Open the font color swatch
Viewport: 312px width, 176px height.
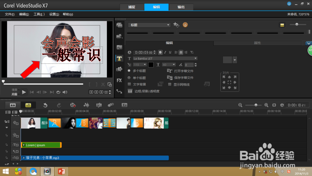pyautogui.click(x=151, y=65)
